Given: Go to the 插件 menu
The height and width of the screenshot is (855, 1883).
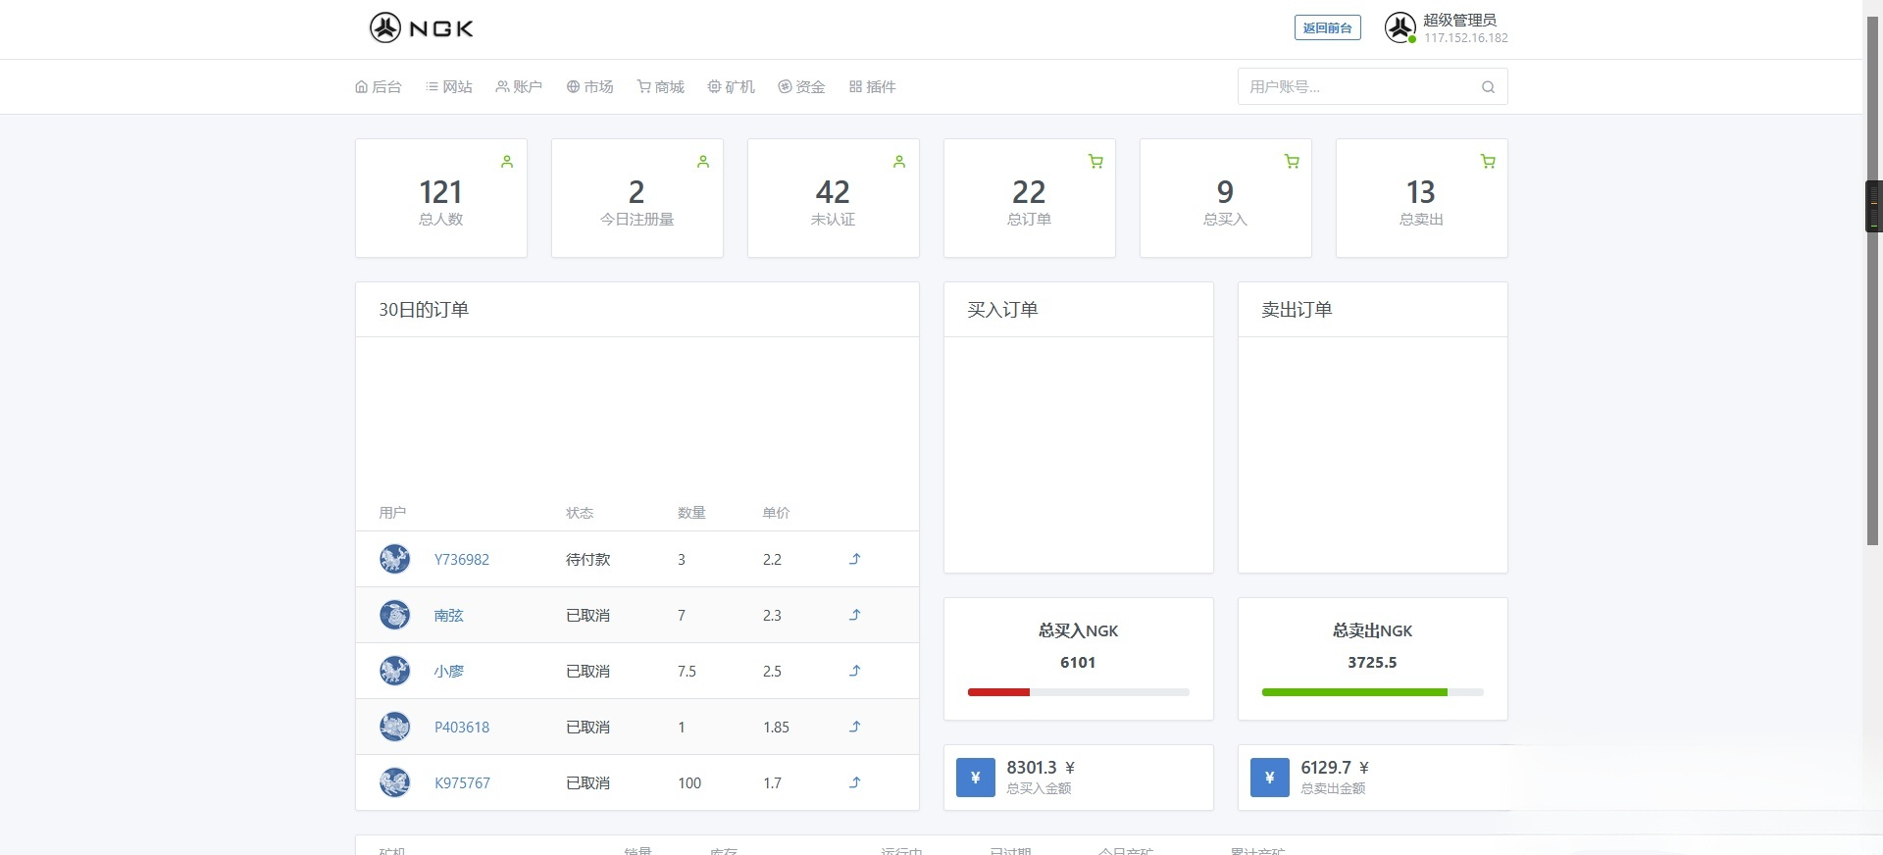Looking at the screenshot, I should pyautogui.click(x=872, y=87).
